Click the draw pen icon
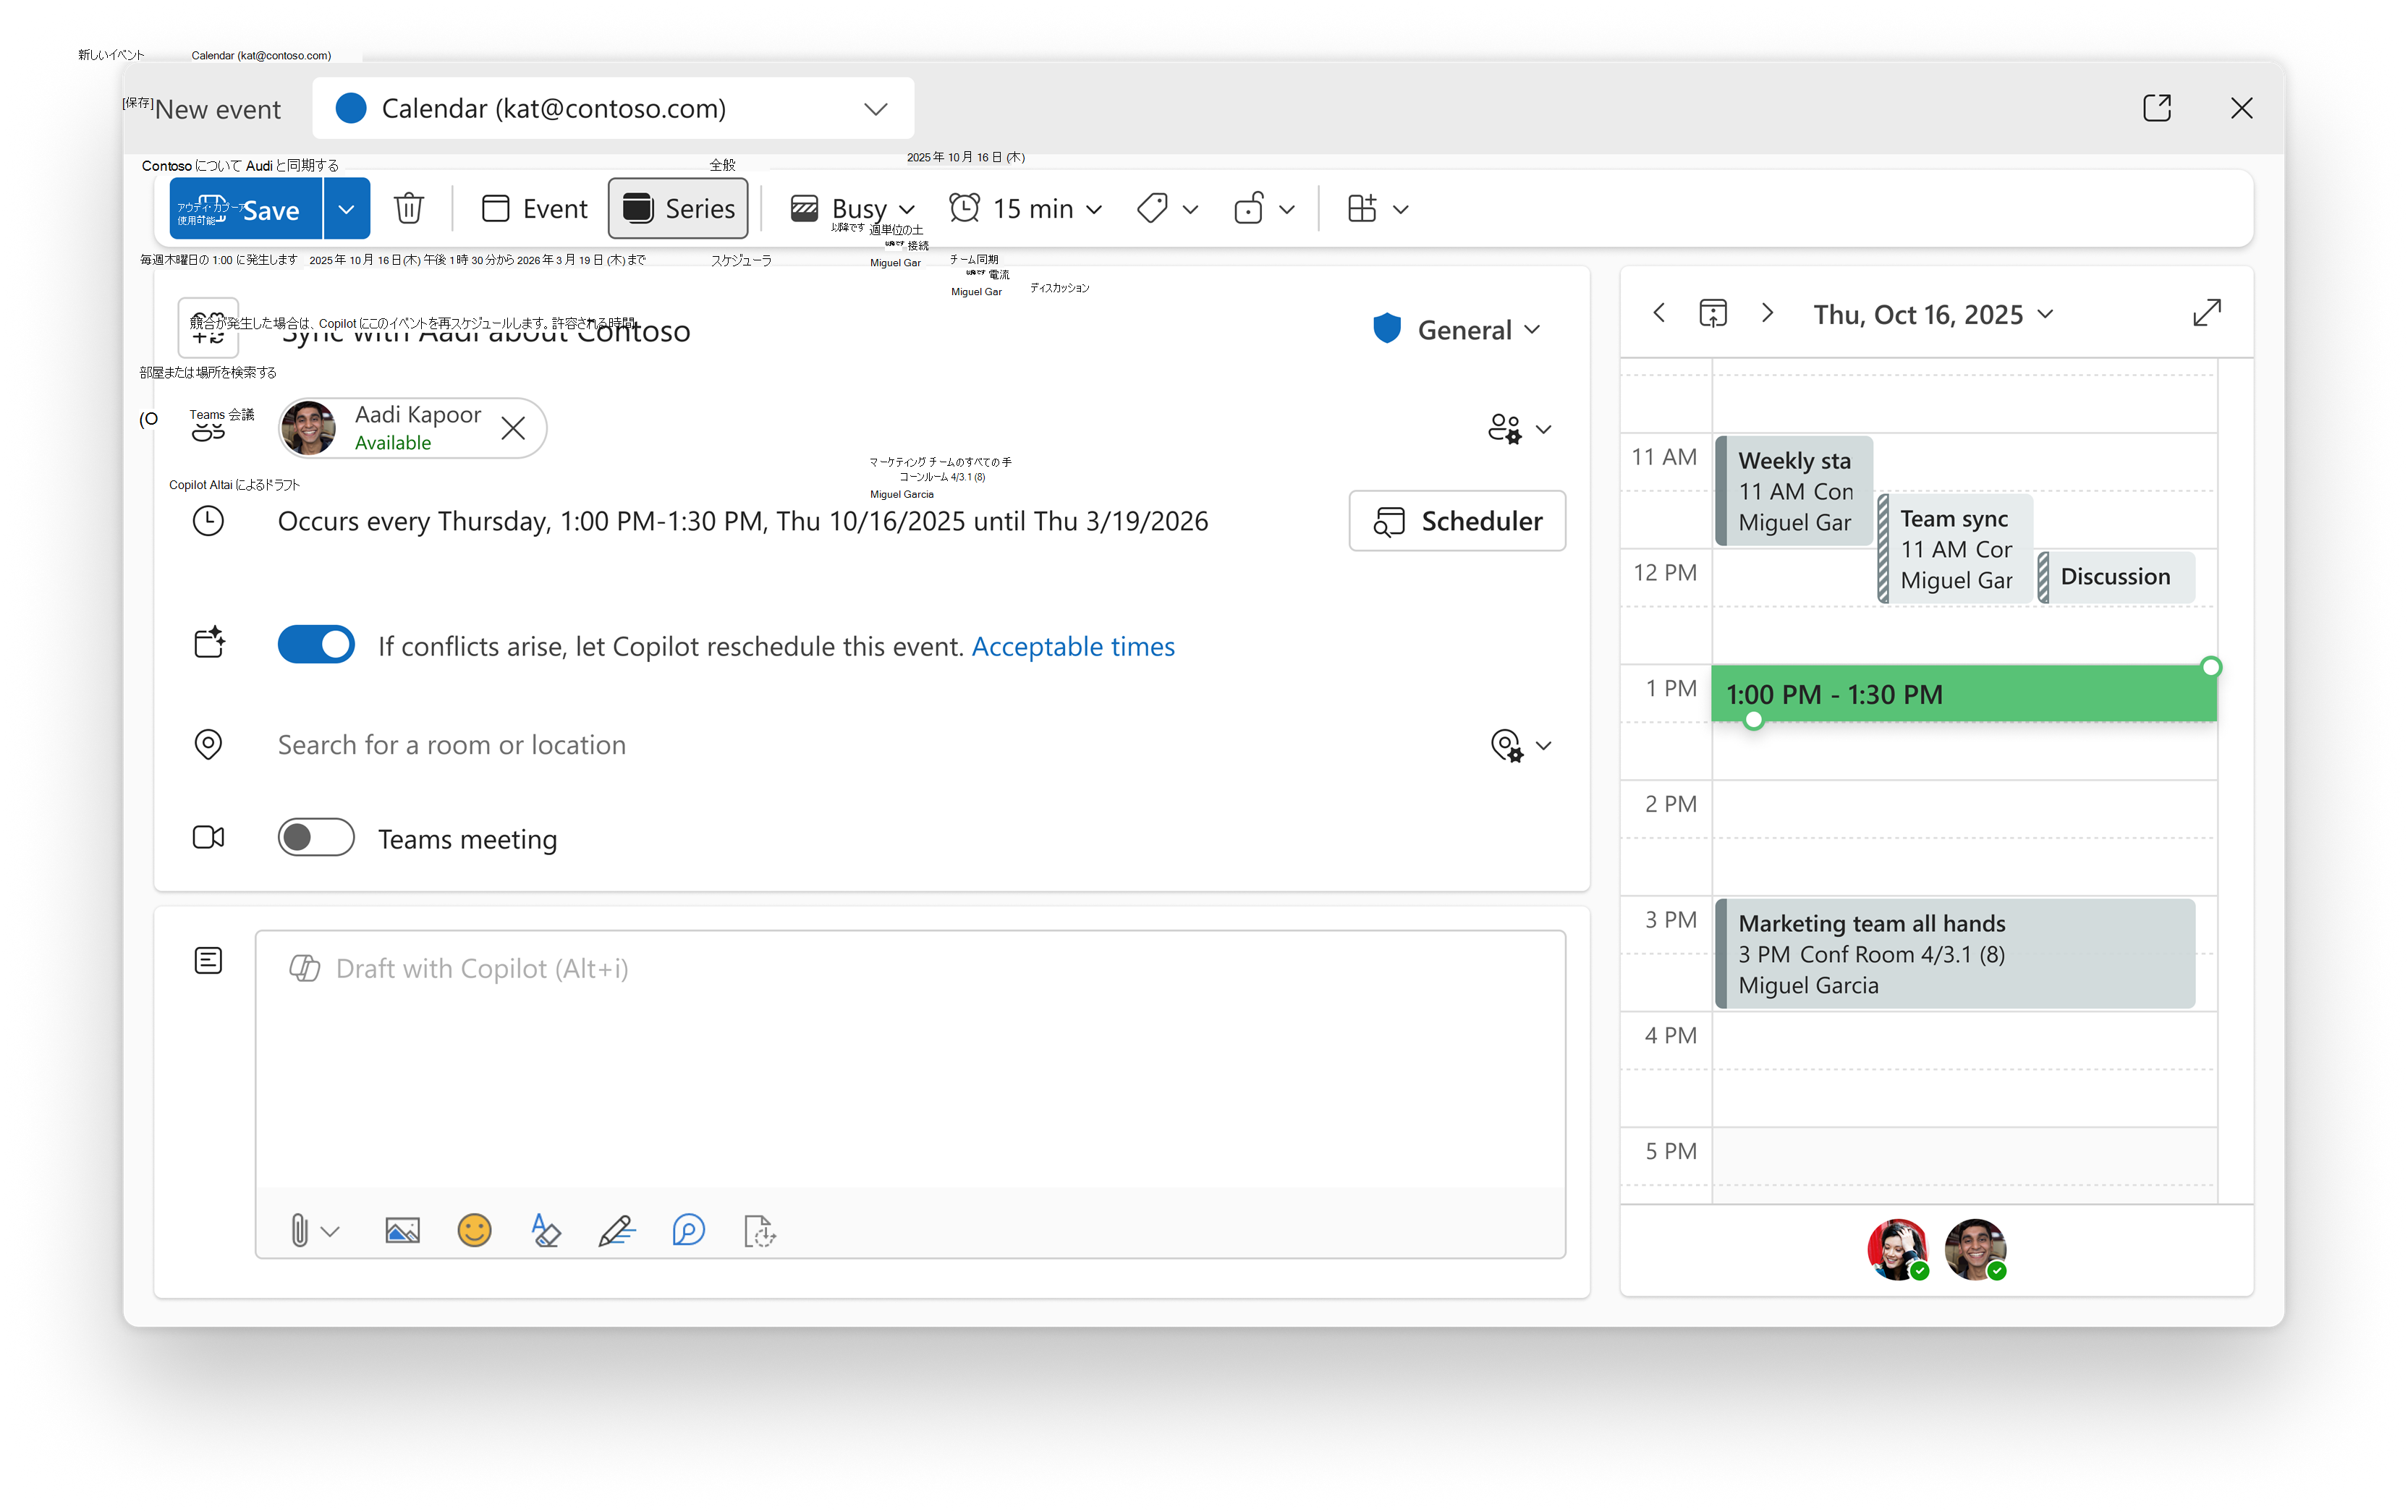This screenshot has width=2408, height=1512. [617, 1231]
